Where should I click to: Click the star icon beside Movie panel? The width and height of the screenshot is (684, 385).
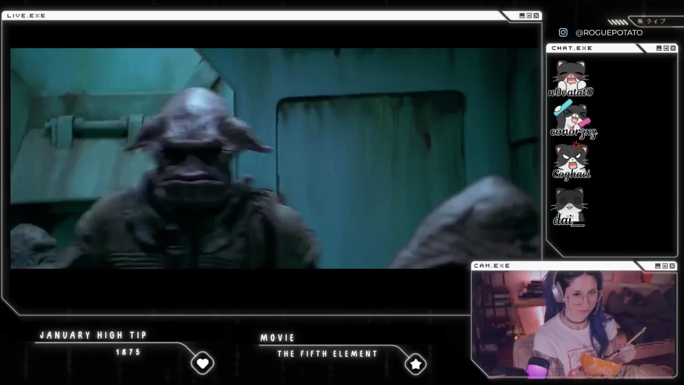pos(415,364)
